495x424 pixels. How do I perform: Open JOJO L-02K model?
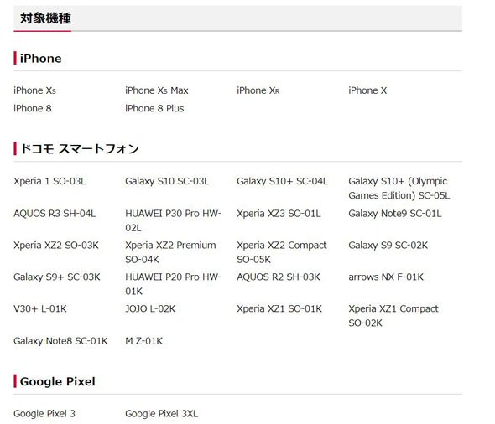pyautogui.click(x=150, y=308)
